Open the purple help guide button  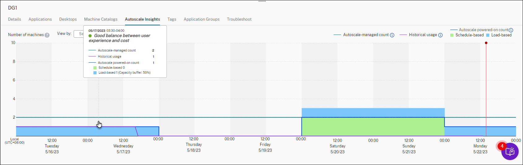510,151
